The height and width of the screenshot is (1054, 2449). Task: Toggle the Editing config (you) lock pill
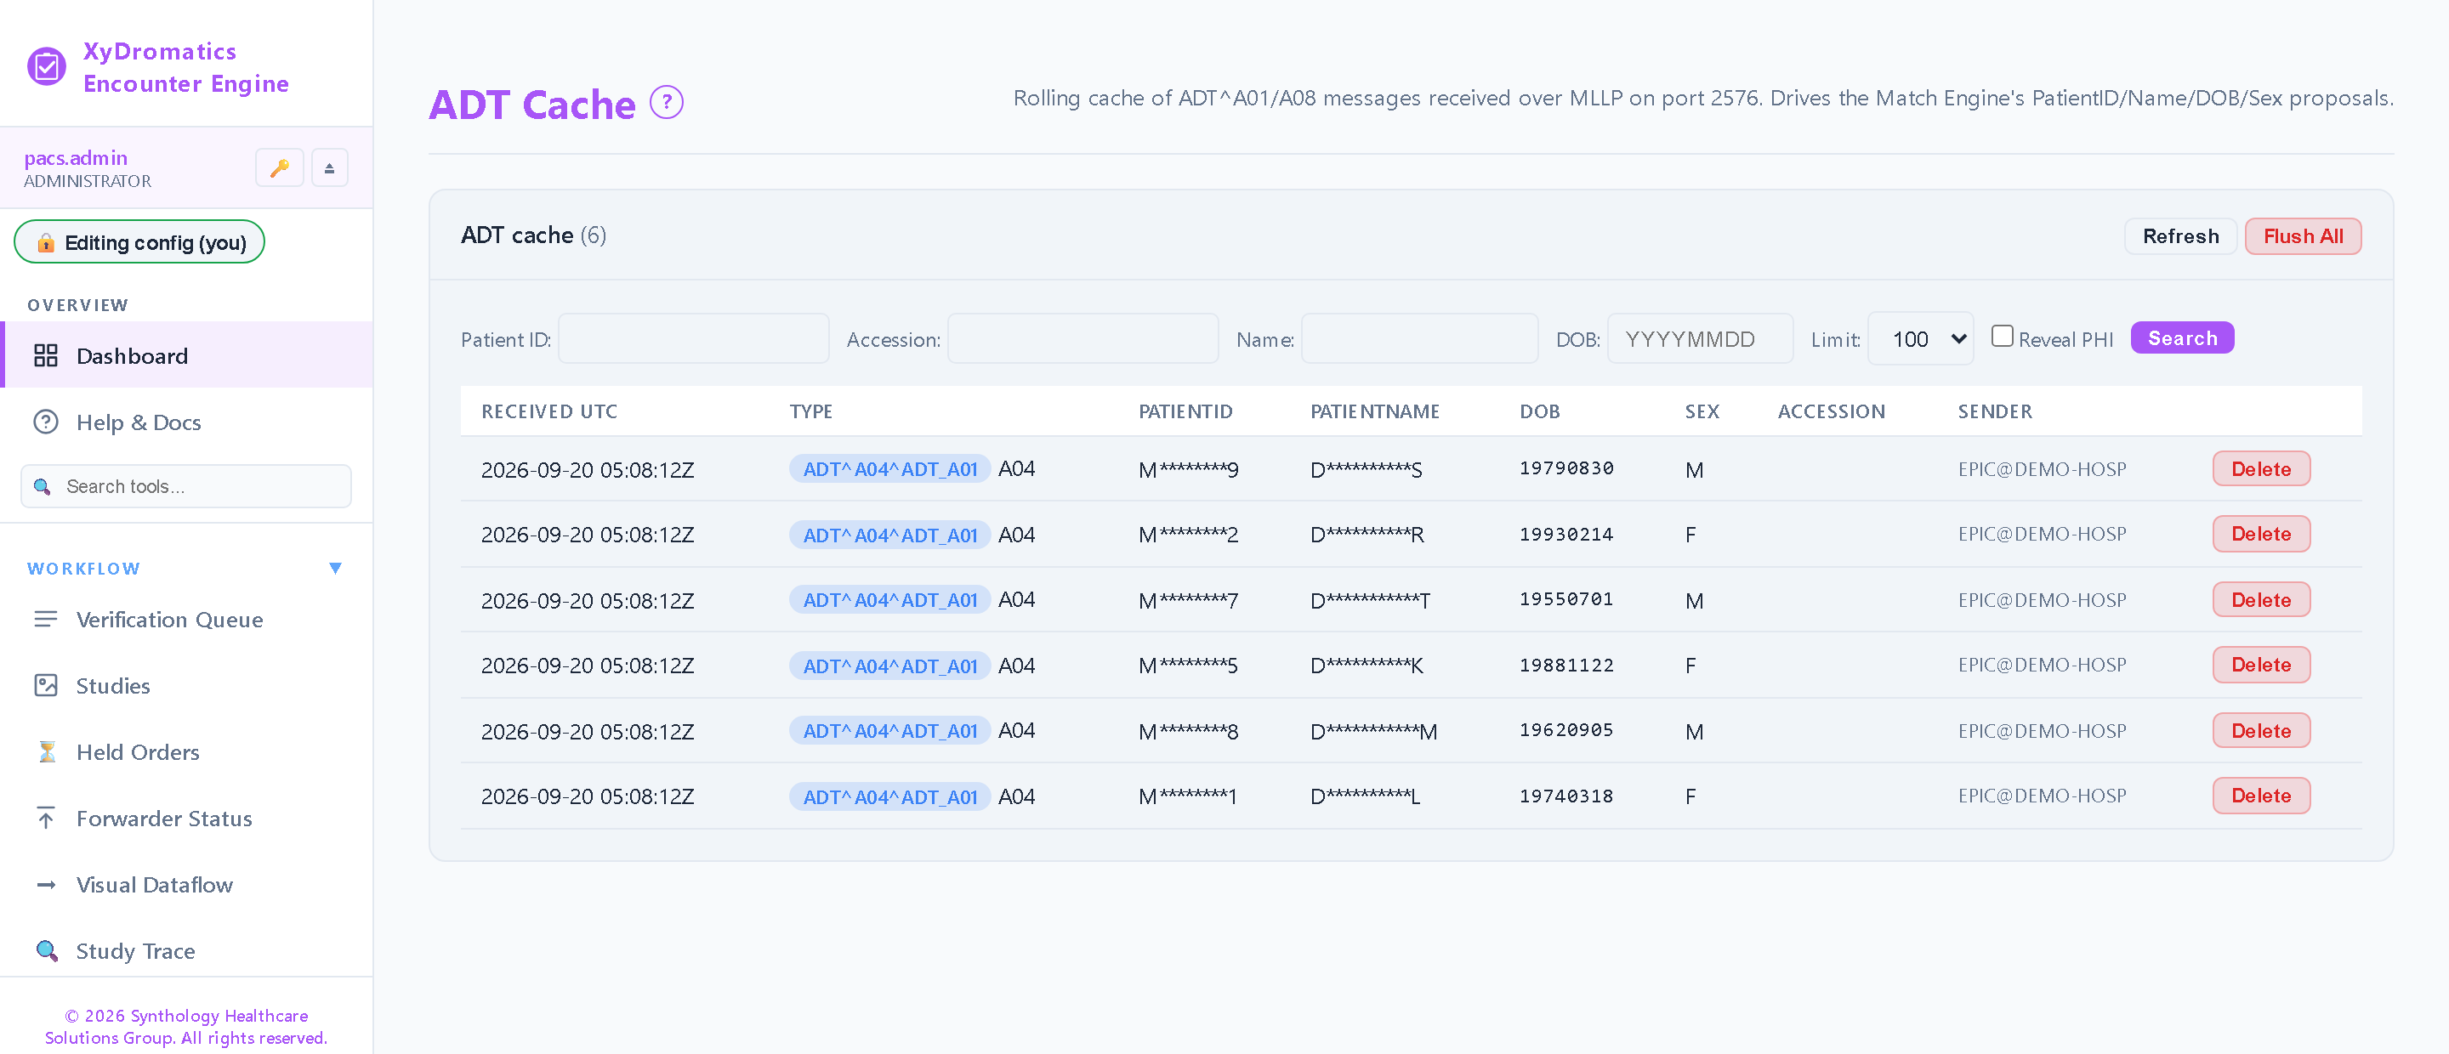point(139,242)
